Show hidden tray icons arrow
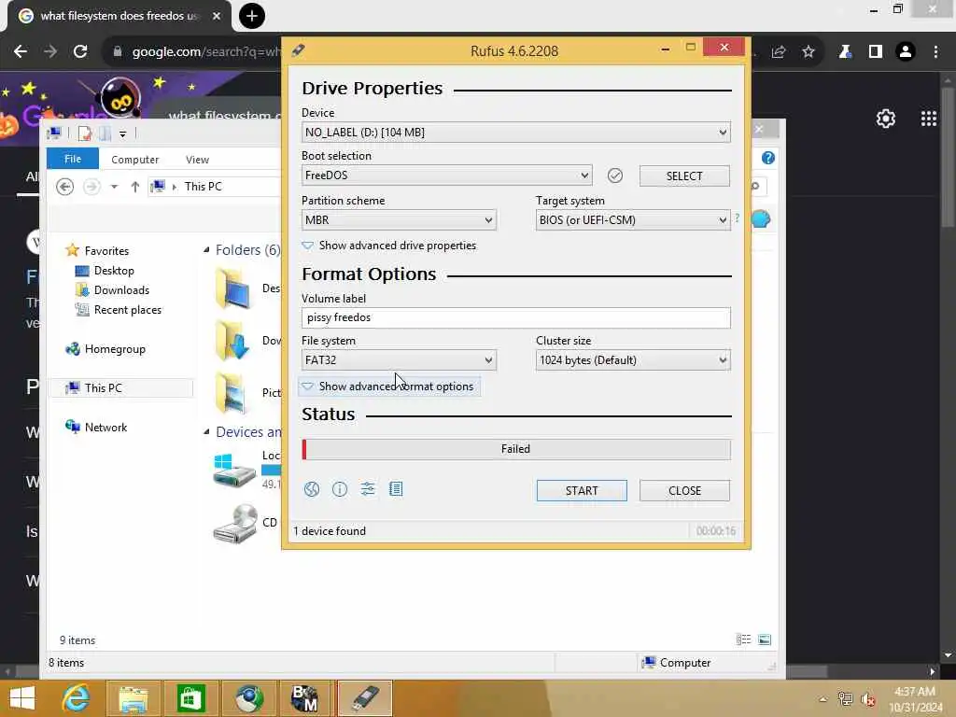The width and height of the screenshot is (956, 717). tap(823, 699)
